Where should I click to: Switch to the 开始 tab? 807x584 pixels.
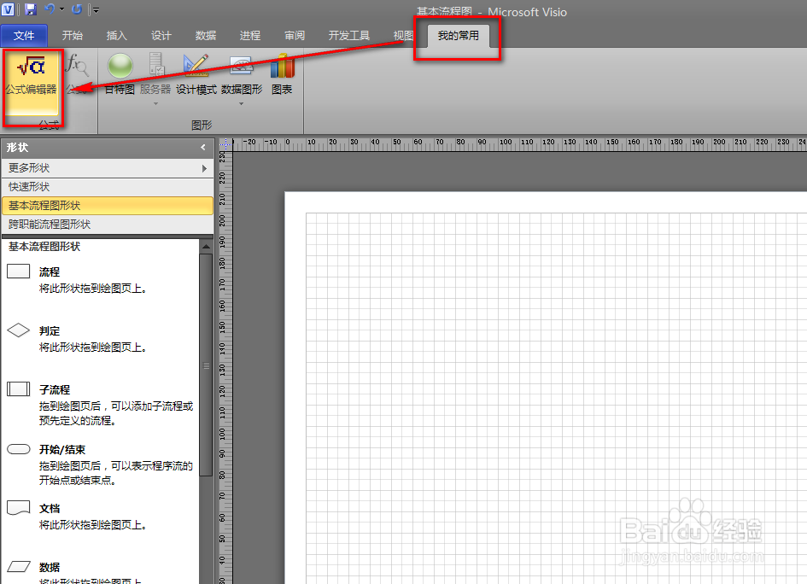(73, 36)
